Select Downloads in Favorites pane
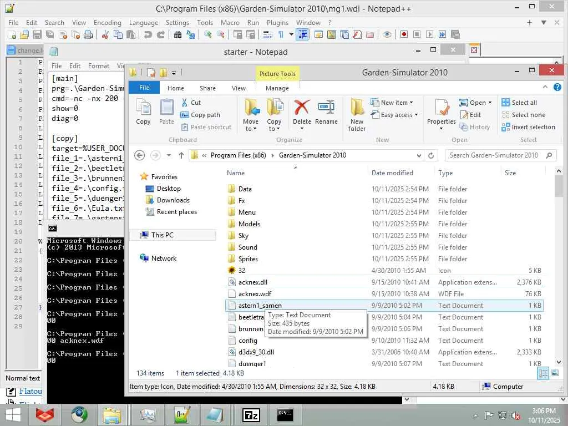The width and height of the screenshot is (568, 426). (173, 200)
